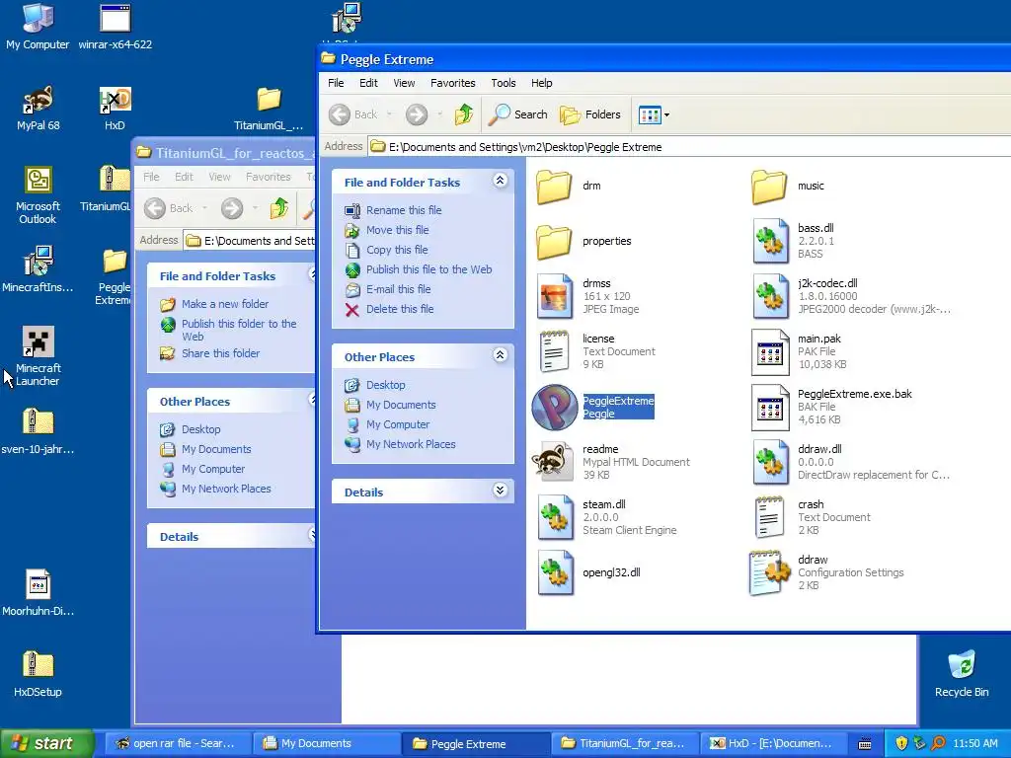Collapse Other Places panel in Peggle Extreme

pos(500,355)
